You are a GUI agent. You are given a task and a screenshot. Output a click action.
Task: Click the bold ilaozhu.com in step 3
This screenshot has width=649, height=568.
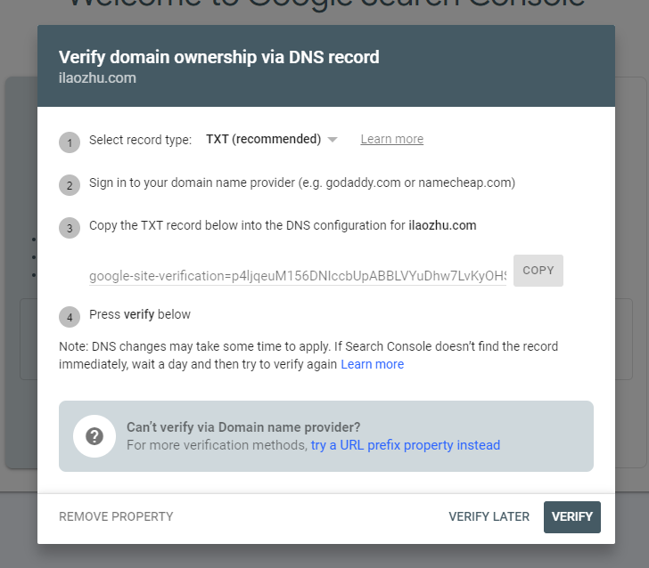click(442, 225)
